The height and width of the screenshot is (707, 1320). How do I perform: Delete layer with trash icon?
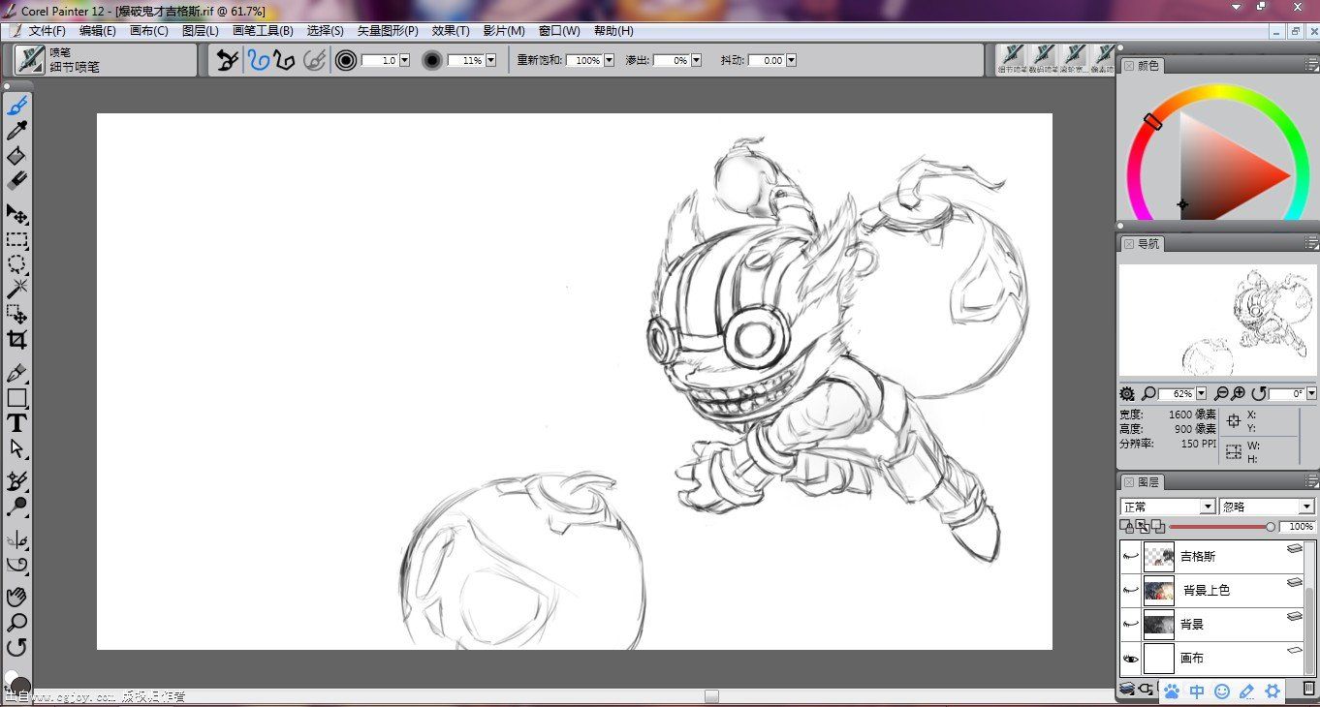pos(1308,688)
